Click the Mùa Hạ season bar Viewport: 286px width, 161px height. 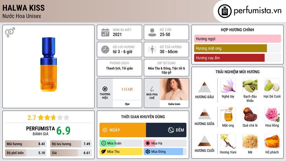(x=165, y=143)
